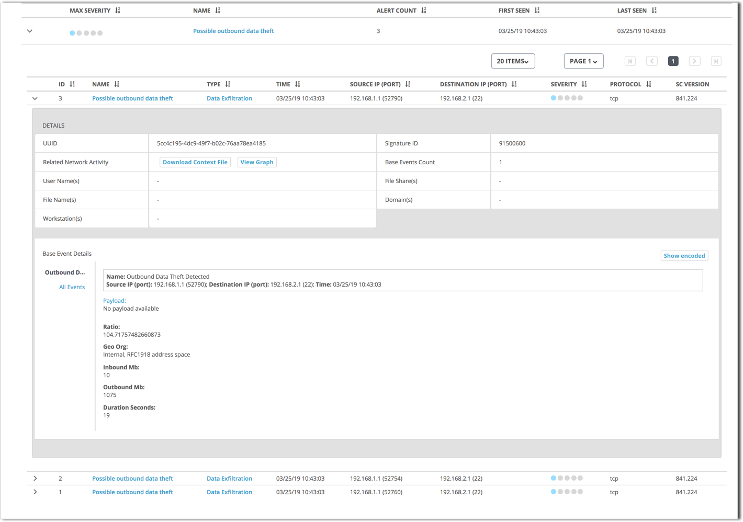Sort by Source IP (Port) icon

408,84
